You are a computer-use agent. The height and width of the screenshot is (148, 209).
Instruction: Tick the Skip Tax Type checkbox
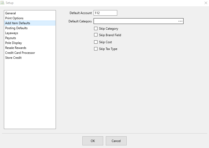click(x=96, y=49)
